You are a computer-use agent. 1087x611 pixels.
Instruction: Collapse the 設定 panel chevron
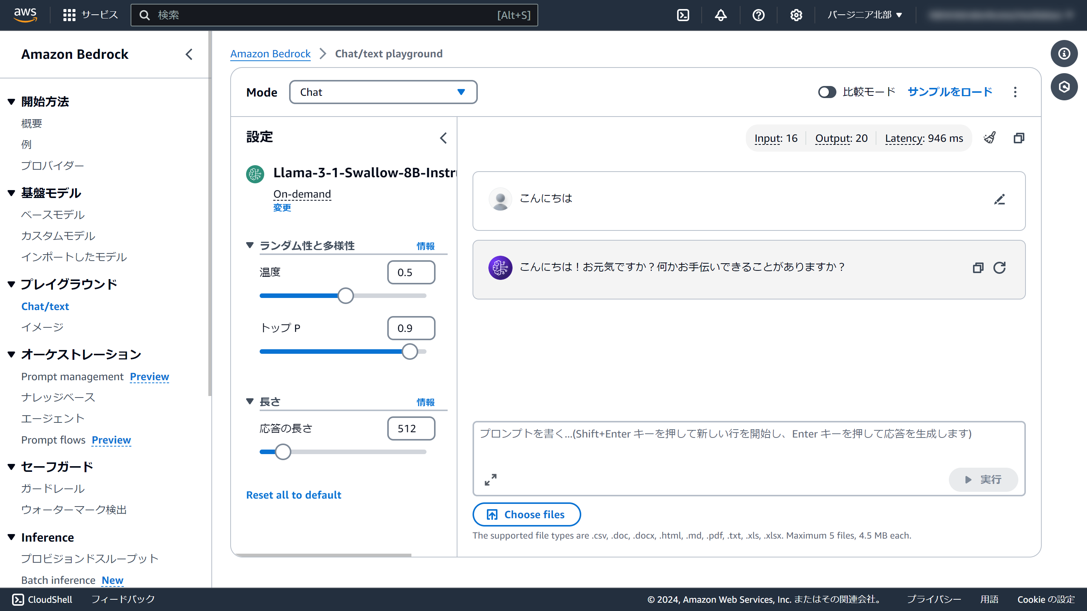443,138
